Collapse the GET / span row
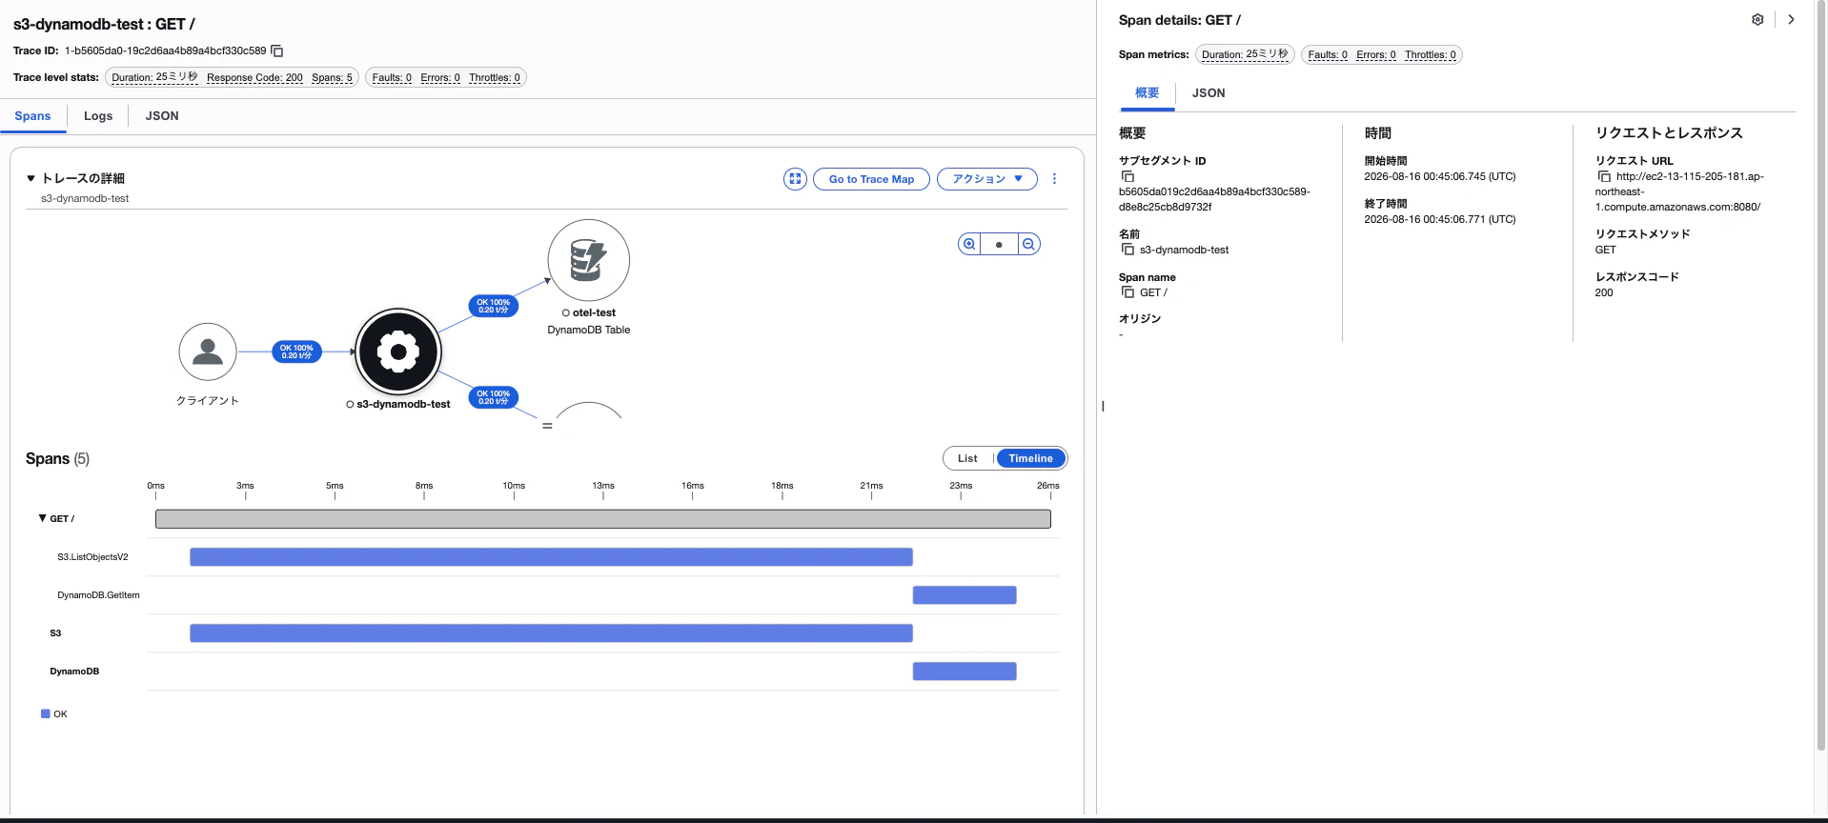The height and width of the screenshot is (823, 1828). point(42,518)
